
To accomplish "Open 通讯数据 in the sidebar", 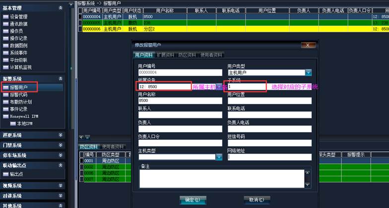I will (18, 24).
